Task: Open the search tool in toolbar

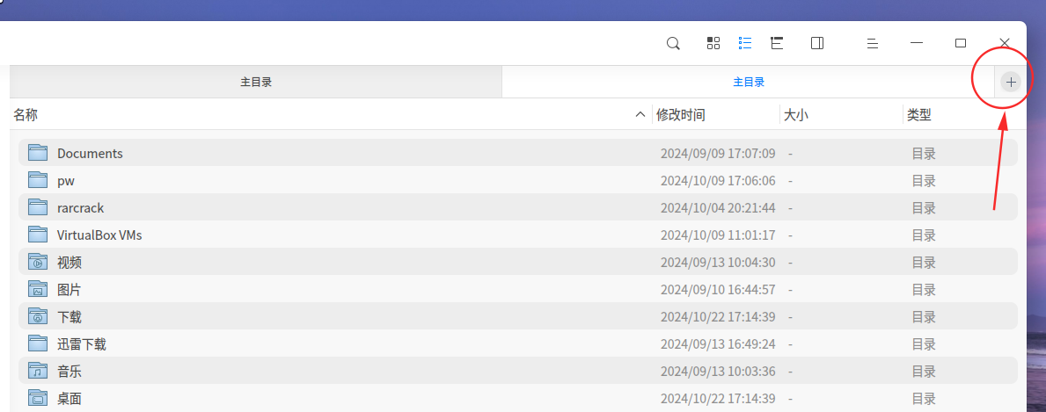Action: [x=673, y=43]
